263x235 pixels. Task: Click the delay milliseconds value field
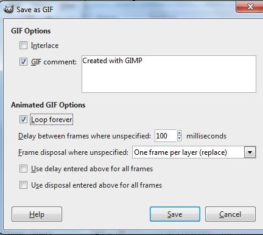click(x=166, y=136)
